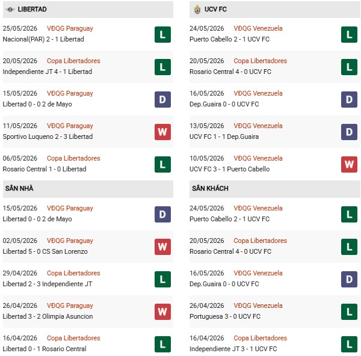Click the W badge for Libertad 5-0 CS San Lorenzo

pyautogui.click(x=162, y=247)
